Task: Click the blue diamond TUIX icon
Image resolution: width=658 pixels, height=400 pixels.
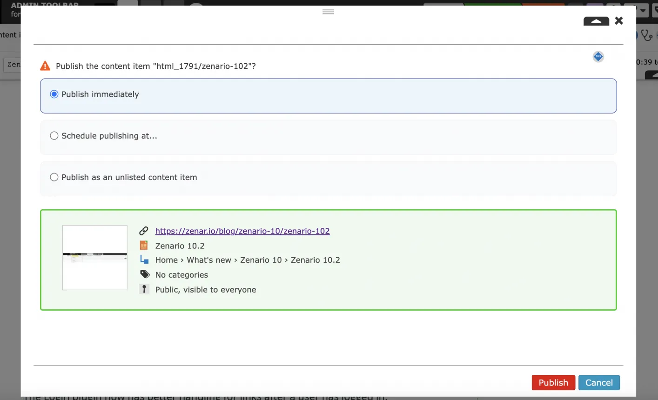Action: click(598, 57)
